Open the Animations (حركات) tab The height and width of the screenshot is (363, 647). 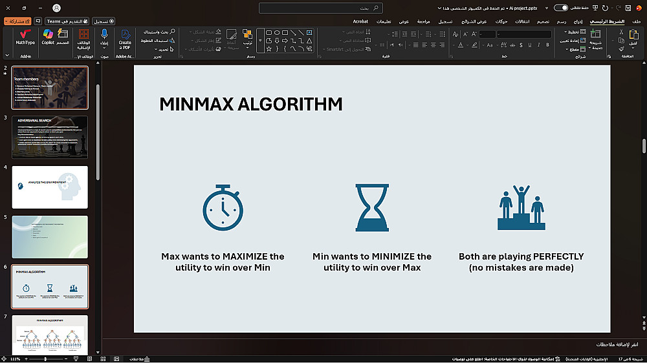click(501, 21)
